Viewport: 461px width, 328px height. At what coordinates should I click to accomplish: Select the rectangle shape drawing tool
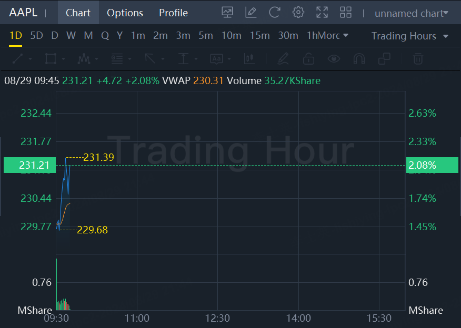coord(51,58)
